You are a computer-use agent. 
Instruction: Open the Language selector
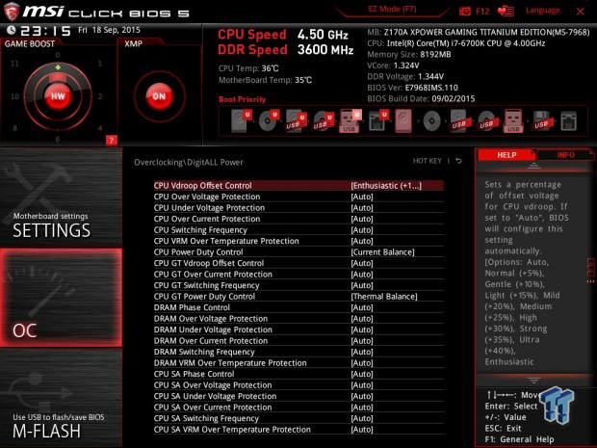[542, 11]
